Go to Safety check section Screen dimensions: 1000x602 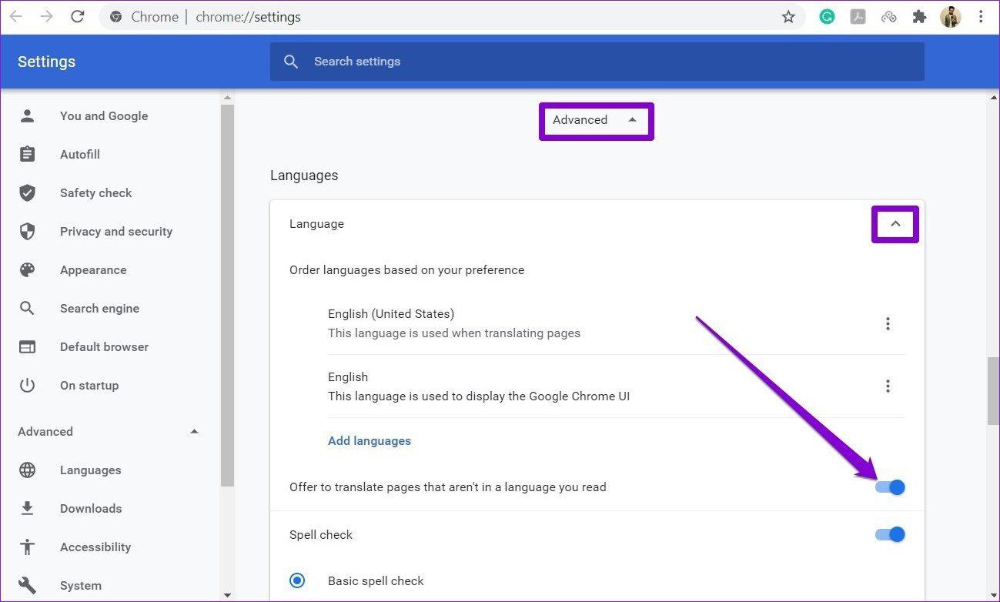click(x=96, y=193)
